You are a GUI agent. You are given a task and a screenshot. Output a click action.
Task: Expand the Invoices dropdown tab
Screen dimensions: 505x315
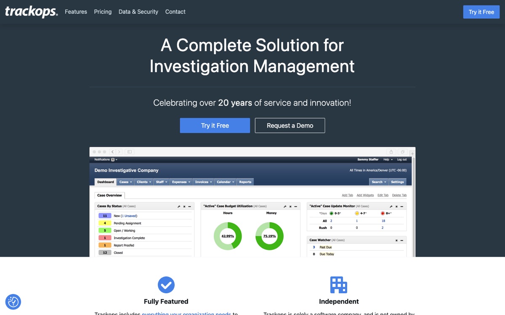(x=204, y=182)
